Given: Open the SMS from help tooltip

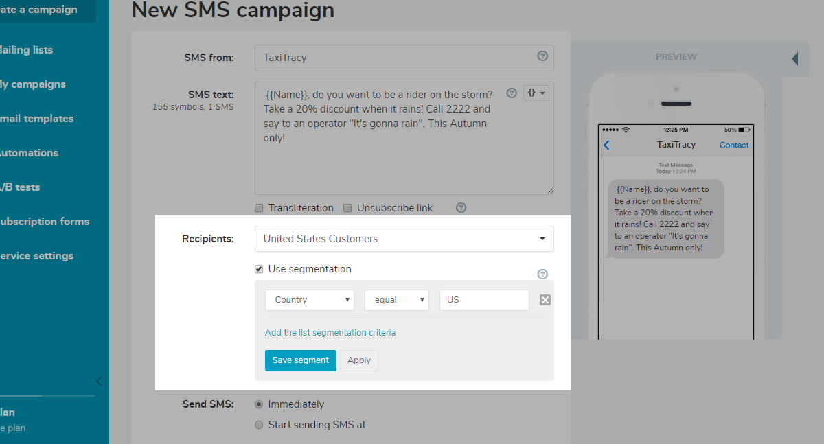Looking at the screenshot, I should tap(542, 56).
